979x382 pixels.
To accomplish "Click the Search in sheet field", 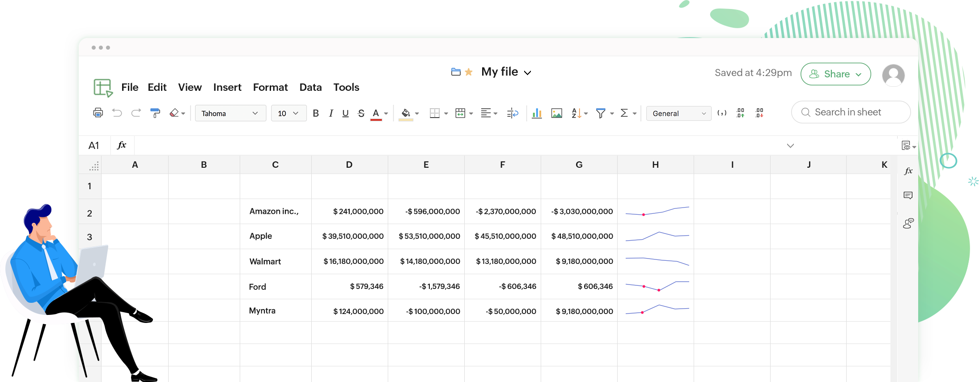I will [851, 112].
